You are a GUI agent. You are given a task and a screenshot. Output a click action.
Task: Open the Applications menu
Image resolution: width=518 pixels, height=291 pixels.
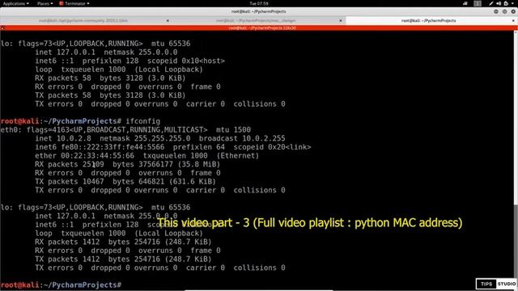coord(16,3)
